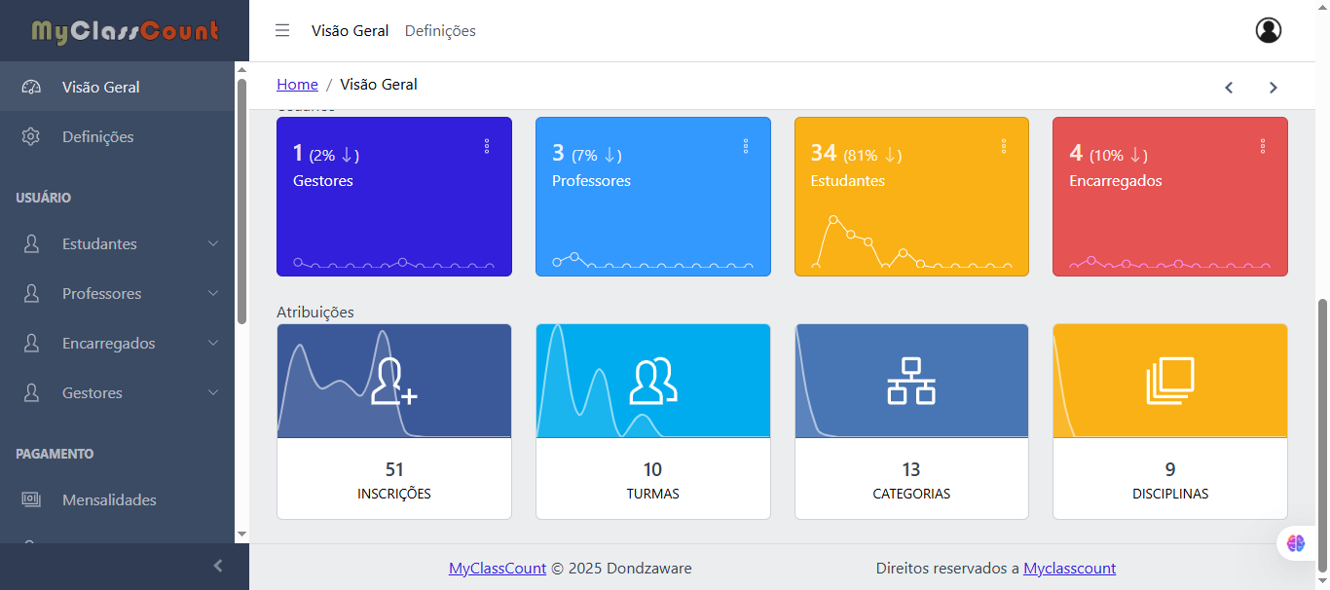The width and height of the screenshot is (1330, 590).
Task: Collapse the sidebar using the chevron button
Action: coord(217,566)
